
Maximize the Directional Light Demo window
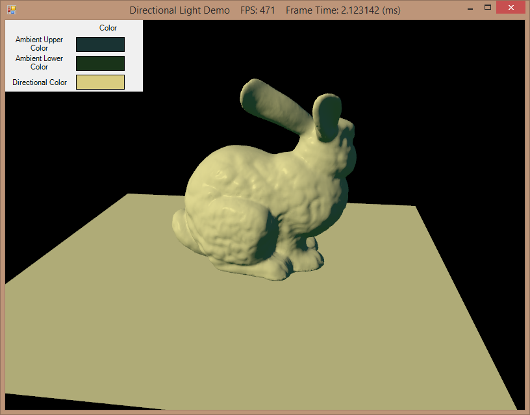(487, 9)
